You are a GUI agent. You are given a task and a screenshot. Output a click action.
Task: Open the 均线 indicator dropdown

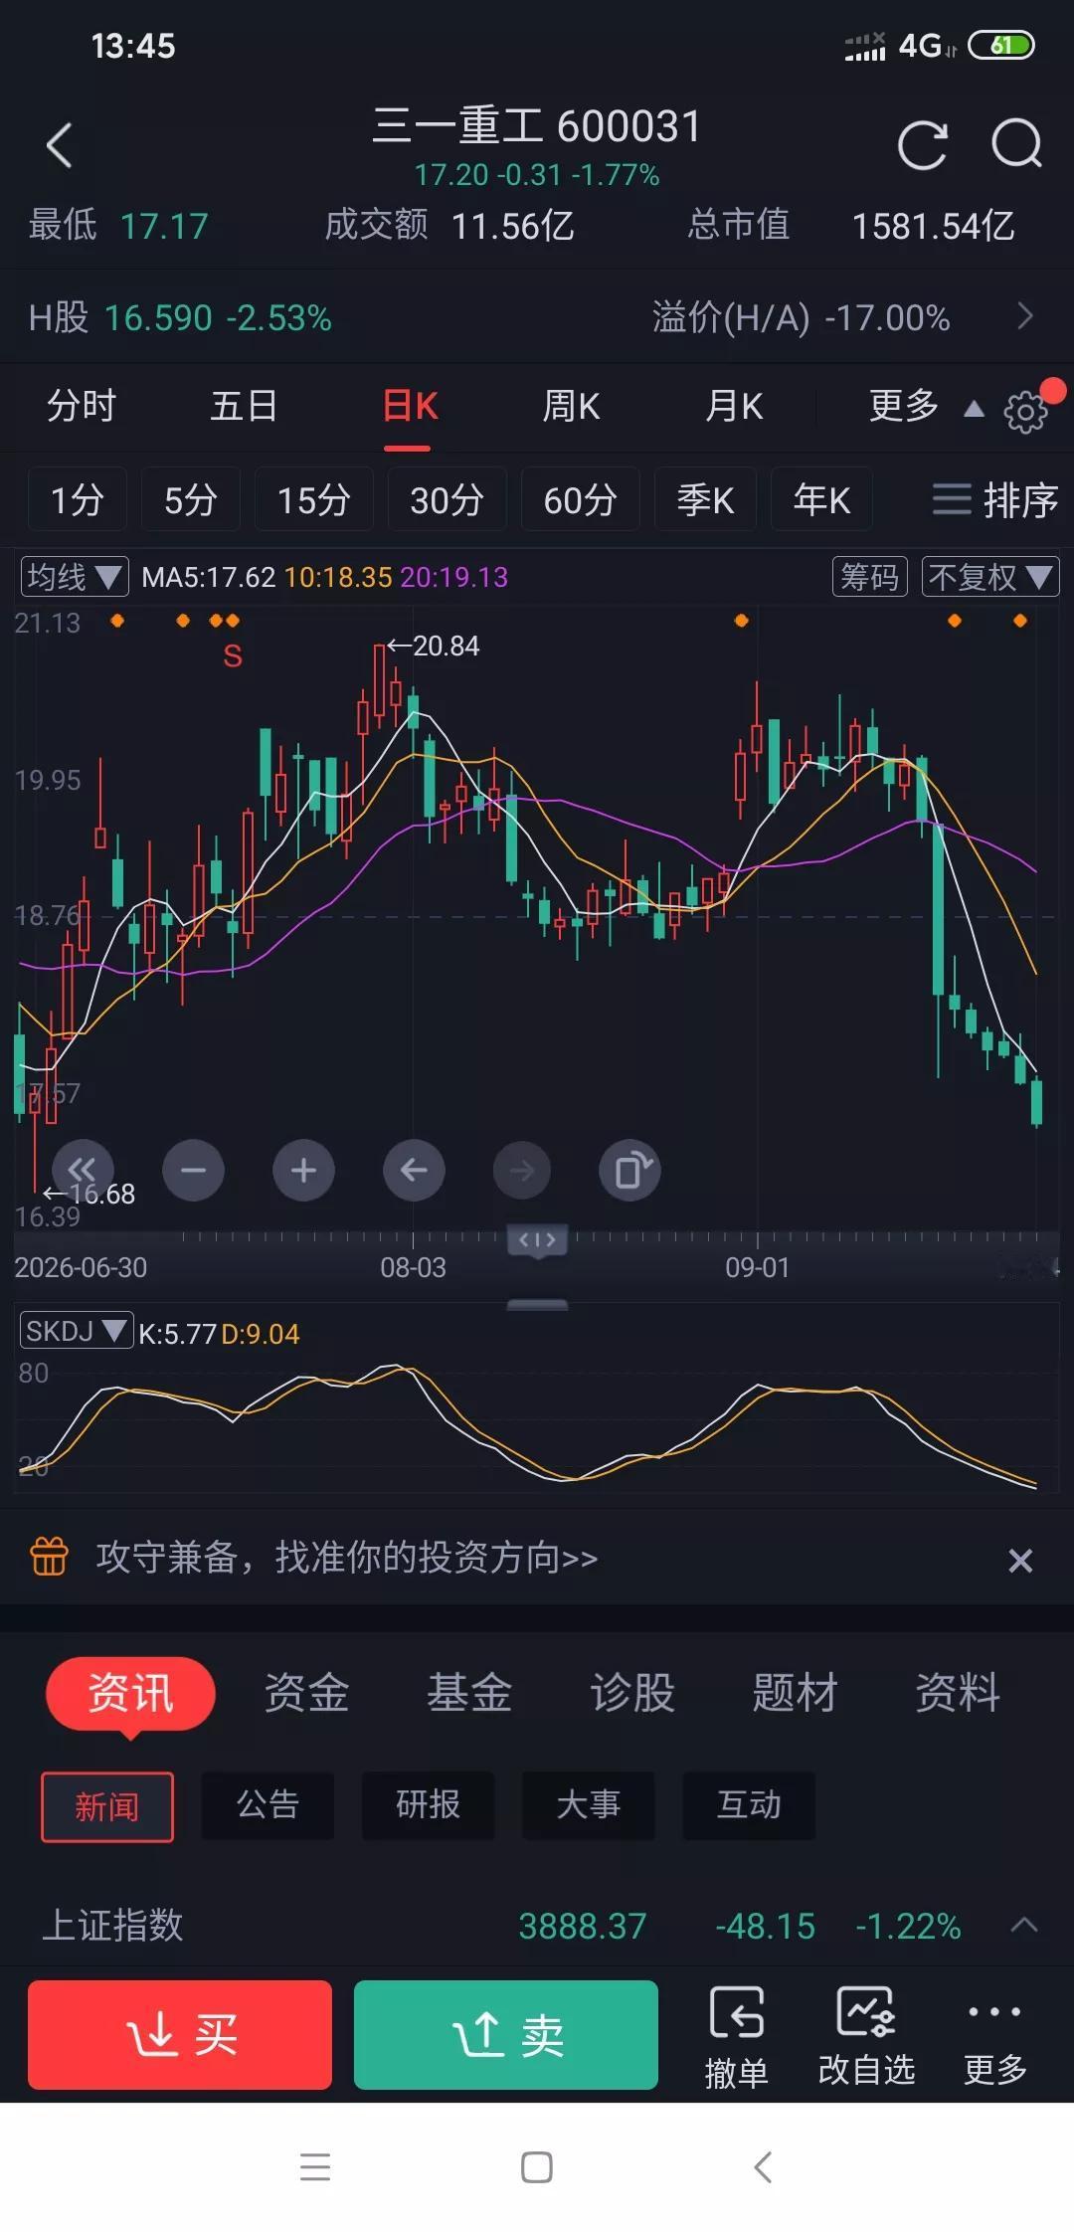pos(75,577)
